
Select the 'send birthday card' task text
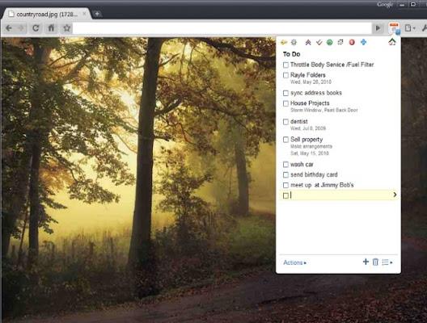tap(314, 174)
